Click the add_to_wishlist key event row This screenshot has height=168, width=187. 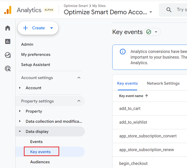click(150, 122)
